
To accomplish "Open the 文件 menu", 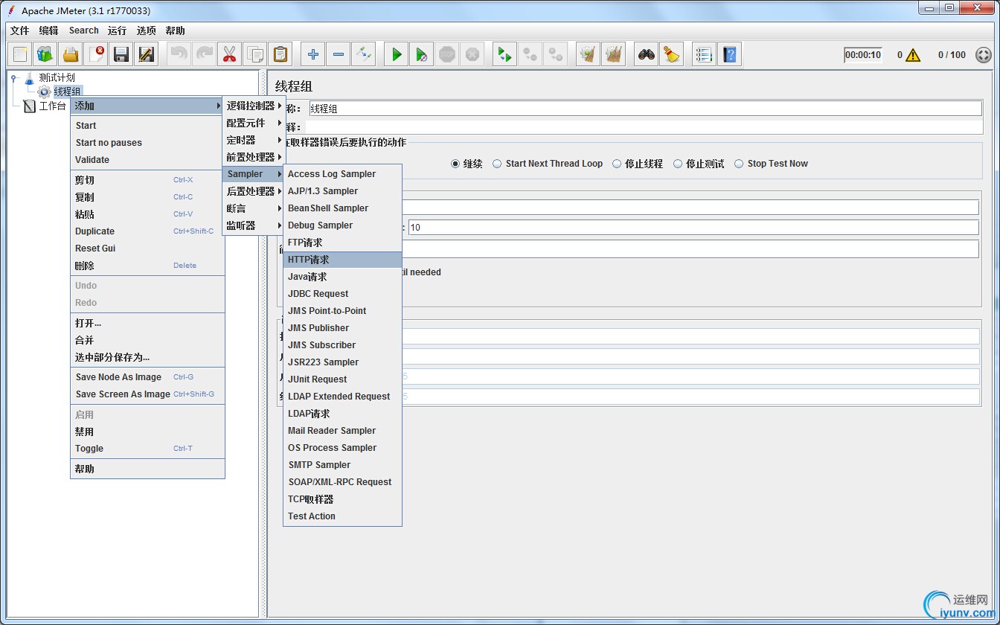I will click(20, 31).
